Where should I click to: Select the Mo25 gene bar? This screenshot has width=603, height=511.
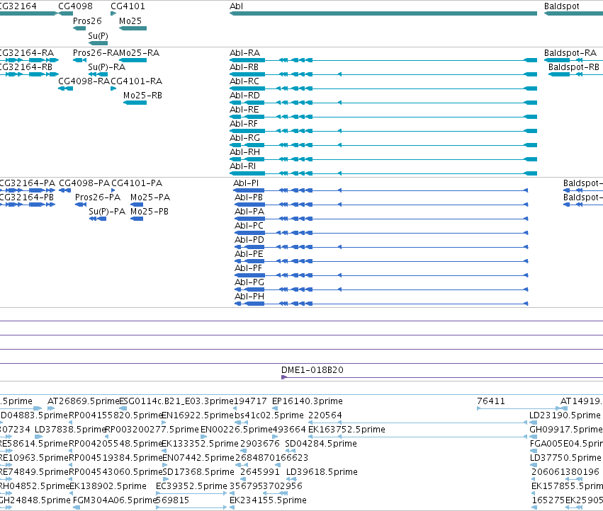[x=133, y=28]
